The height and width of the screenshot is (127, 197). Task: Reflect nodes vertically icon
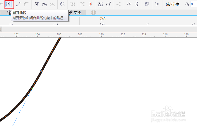pyautogui.click(x=137, y=4)
